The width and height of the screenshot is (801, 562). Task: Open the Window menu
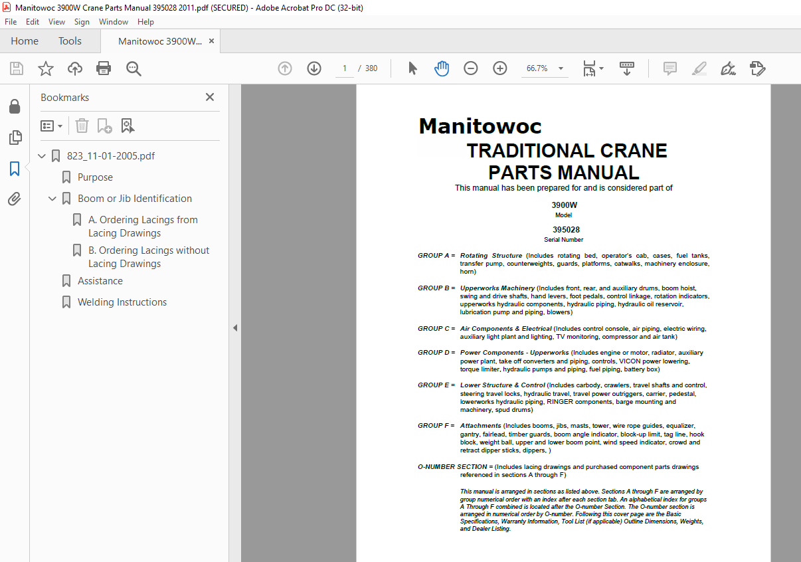click(x=114, y=22)
